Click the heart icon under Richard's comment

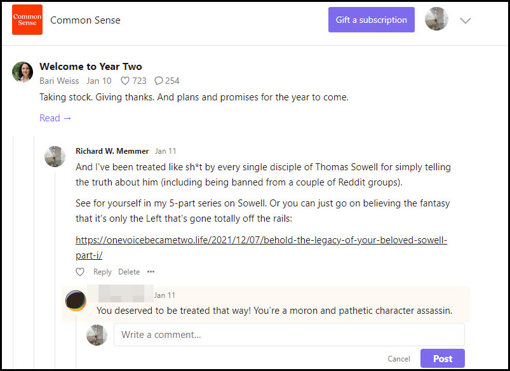click(x=80, y=272)
